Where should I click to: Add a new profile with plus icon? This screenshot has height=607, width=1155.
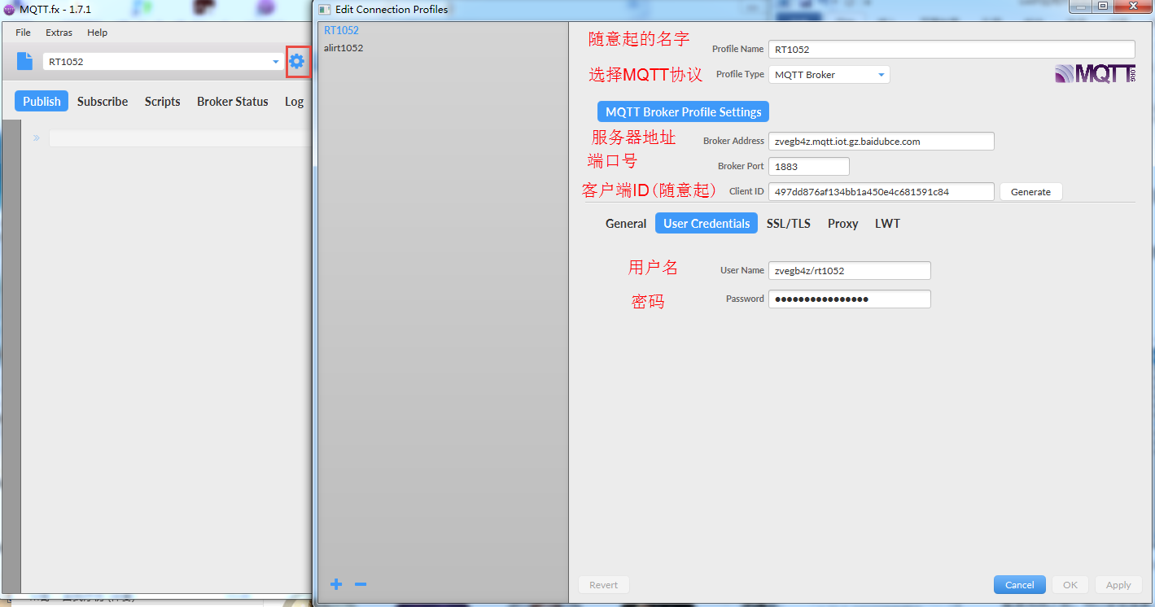coord(336,584)
